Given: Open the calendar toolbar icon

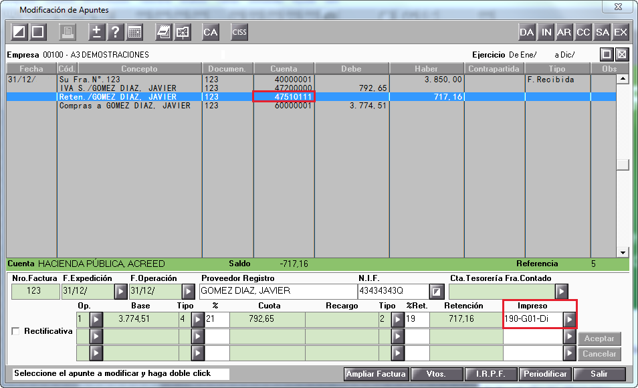Looking at the screenshot, I should tap(134, 31).
